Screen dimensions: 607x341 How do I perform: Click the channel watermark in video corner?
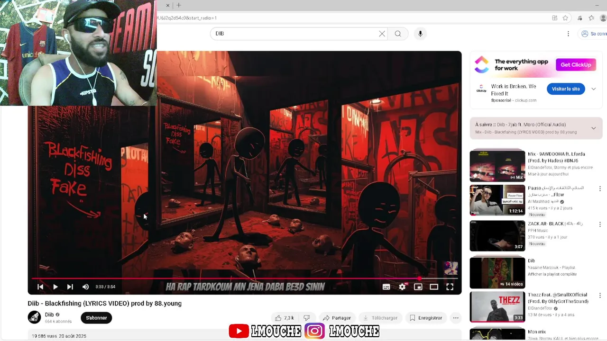(451, 269)
